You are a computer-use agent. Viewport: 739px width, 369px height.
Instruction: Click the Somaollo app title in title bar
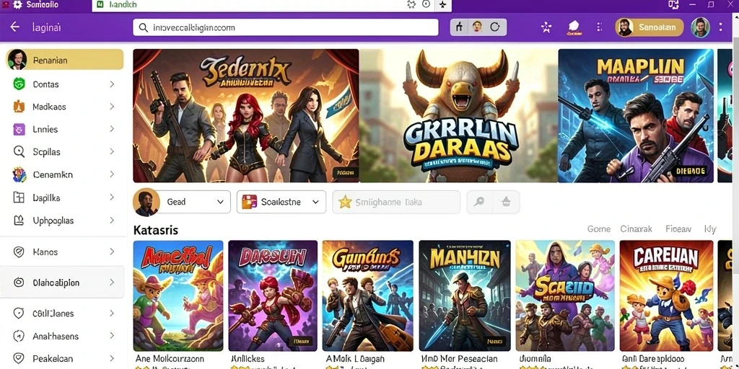click(x=42, y=4)
